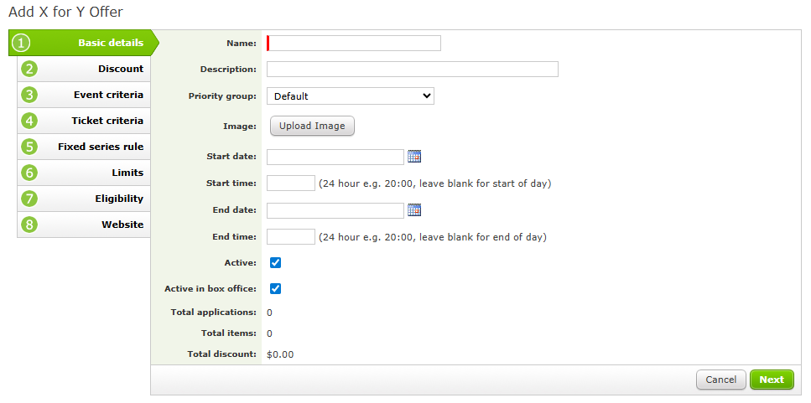The height and width of the screenshot is (403, 811).
Task: Open the Priority group dropdown
Action: coord(351,96)
